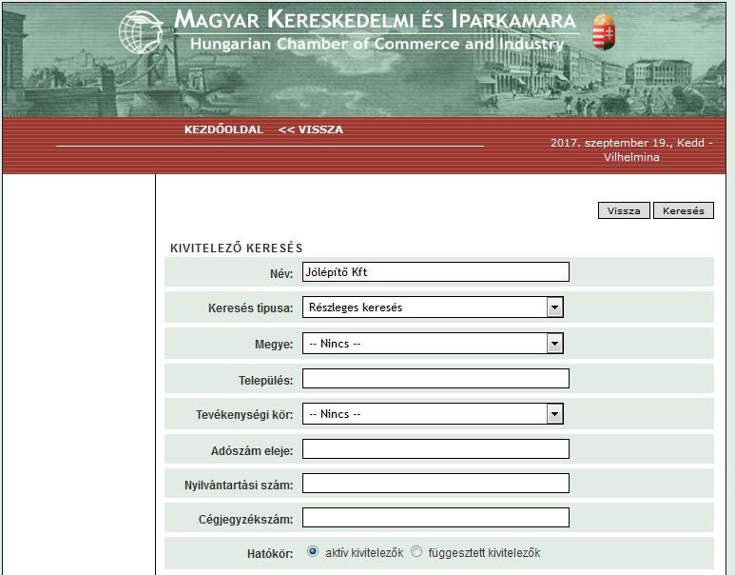
Task: Click the Hungarian Chamber of Commerce subtitle
Action: point(377,44)
